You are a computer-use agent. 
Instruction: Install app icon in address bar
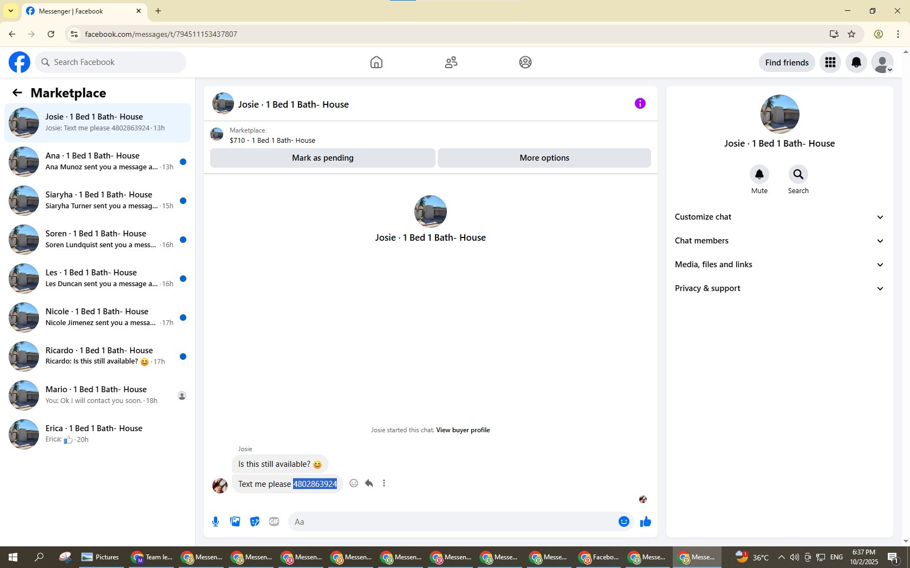[834, 34]
